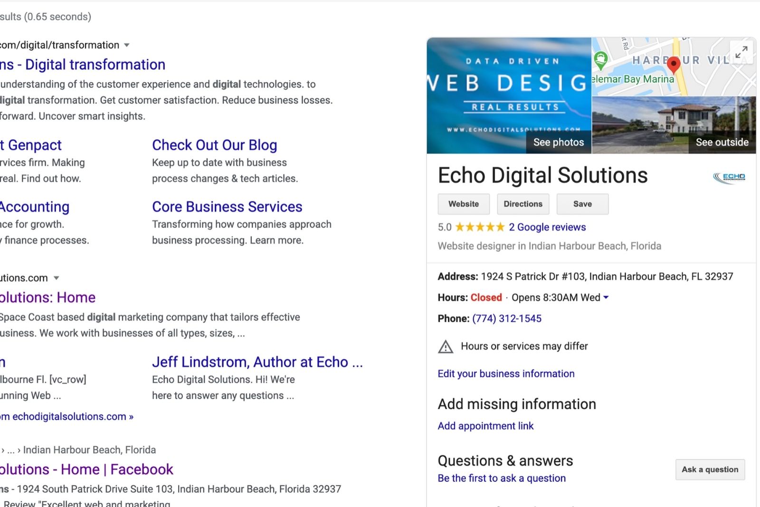Open the 2 Google reviews link
Image resolution: width=760 pixels, height=507 pixels.
pos(547,227)
